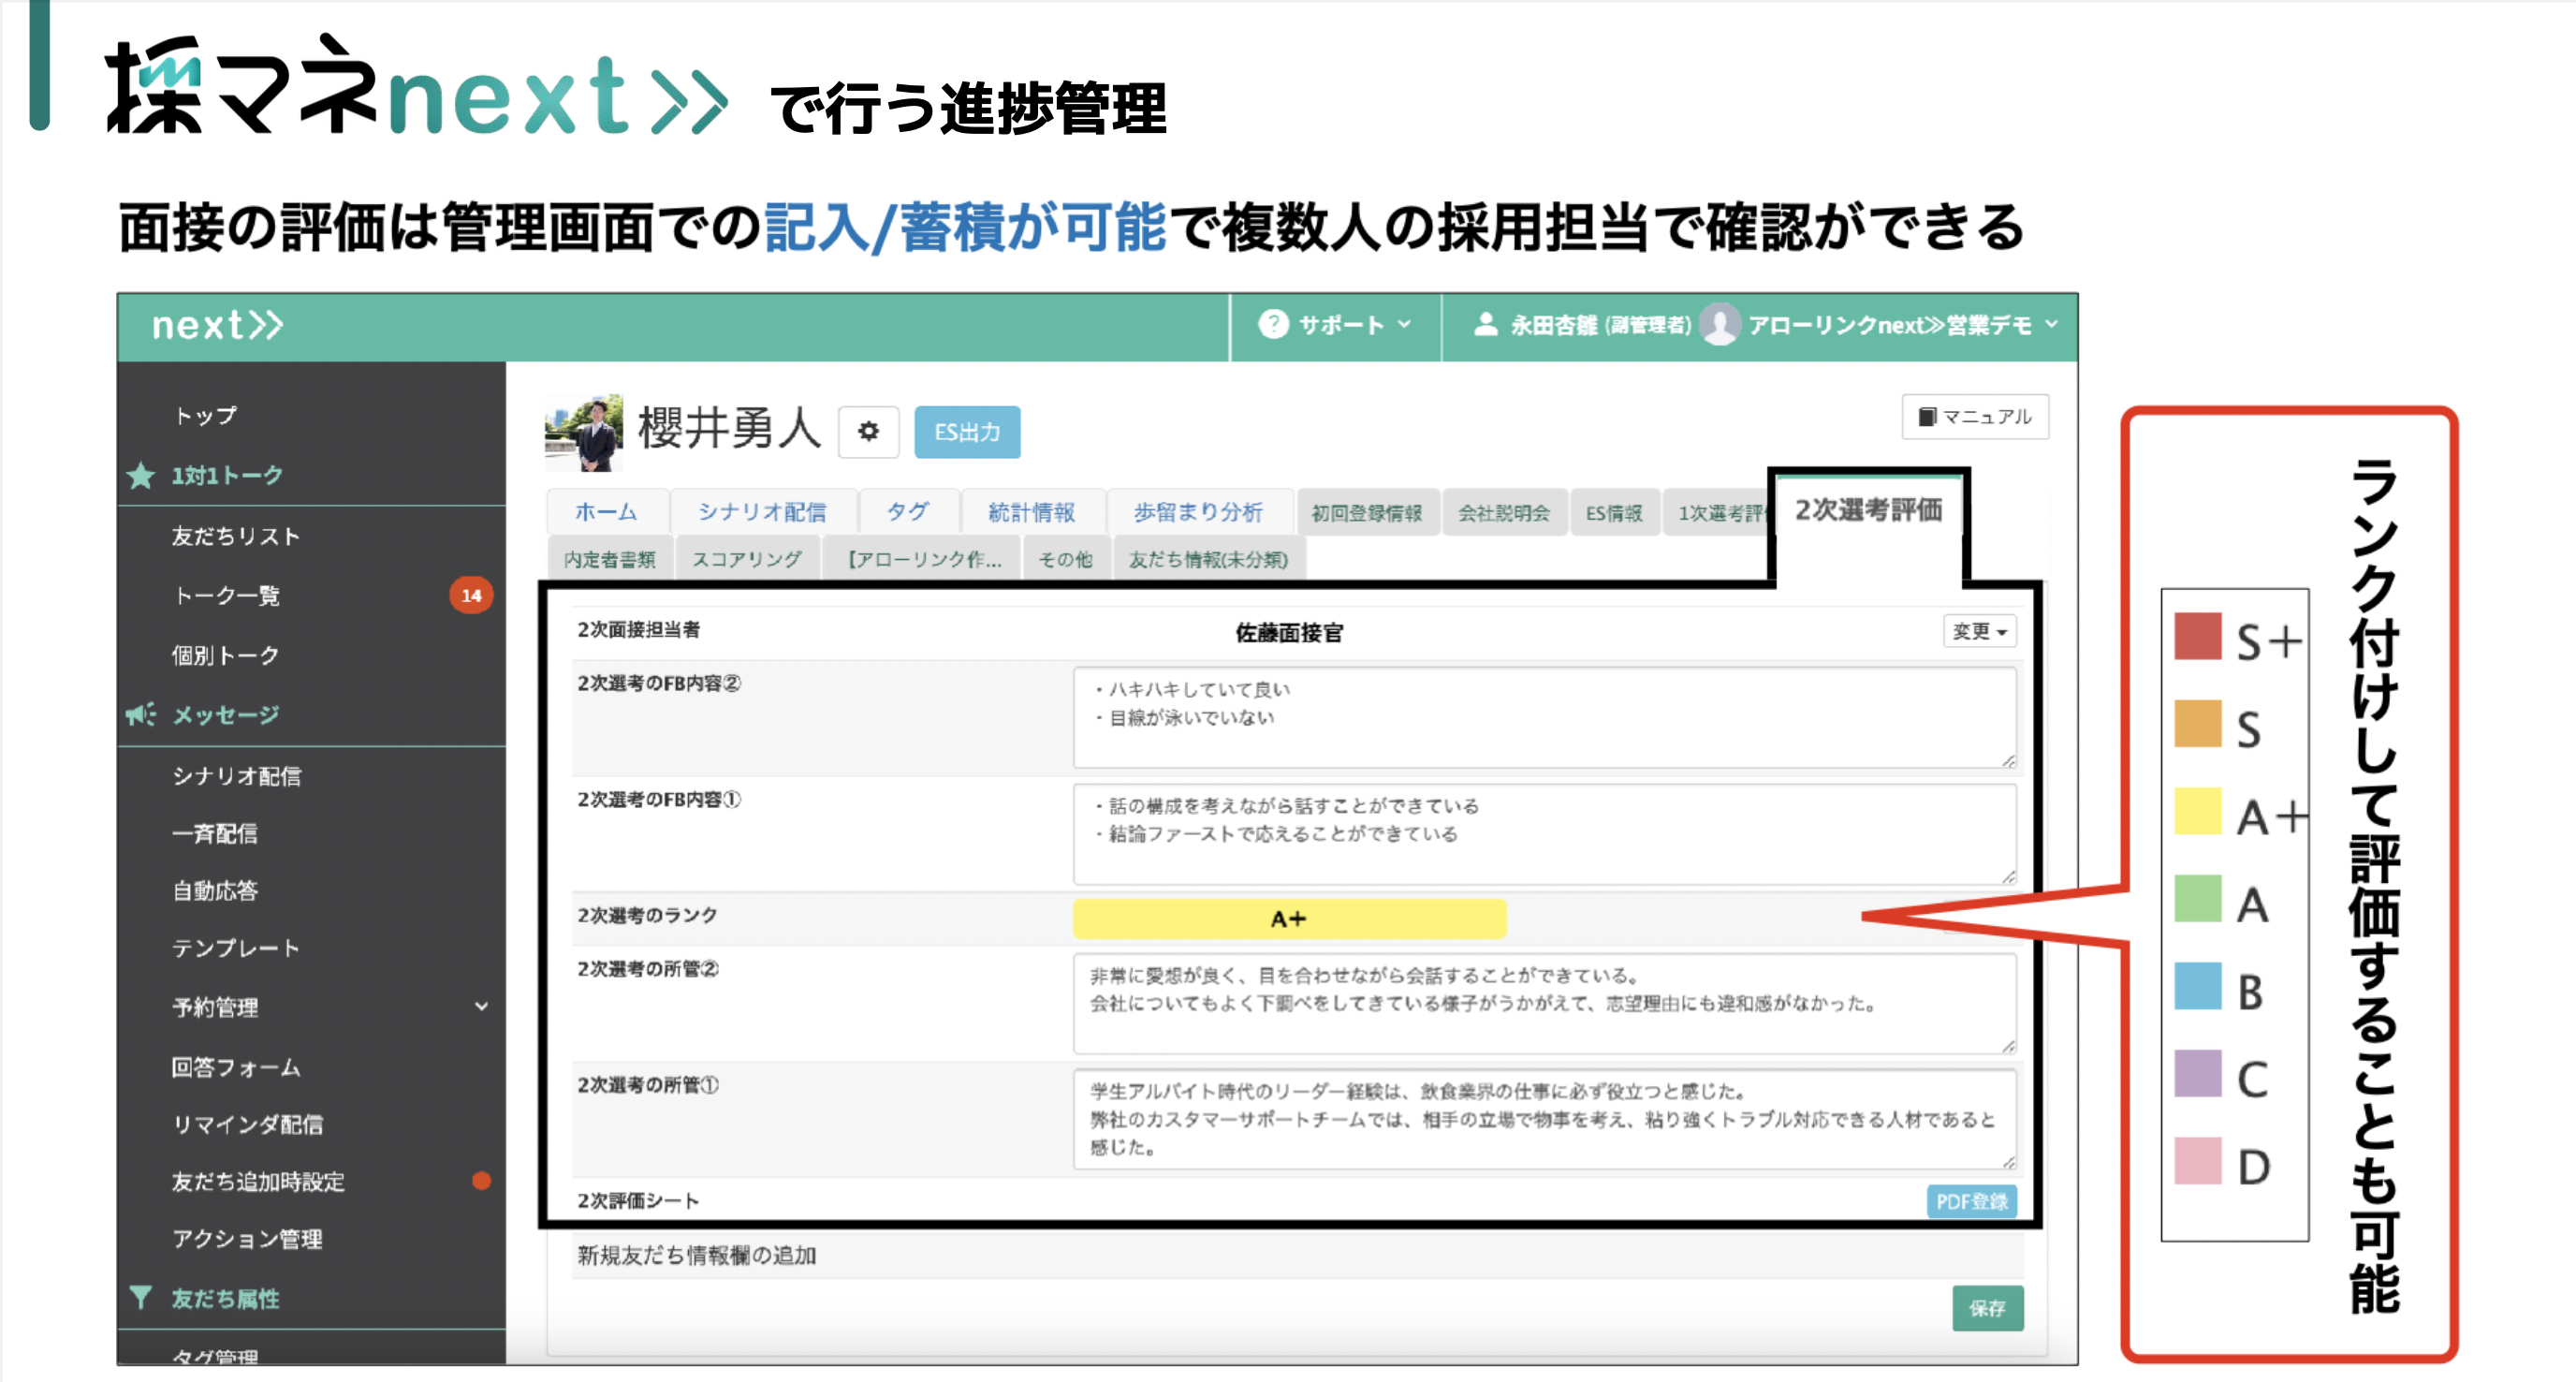The width and height of the screenshot is (2576, 1382).
Task: Click the ES出力 button
Action: tap(966, 431)
